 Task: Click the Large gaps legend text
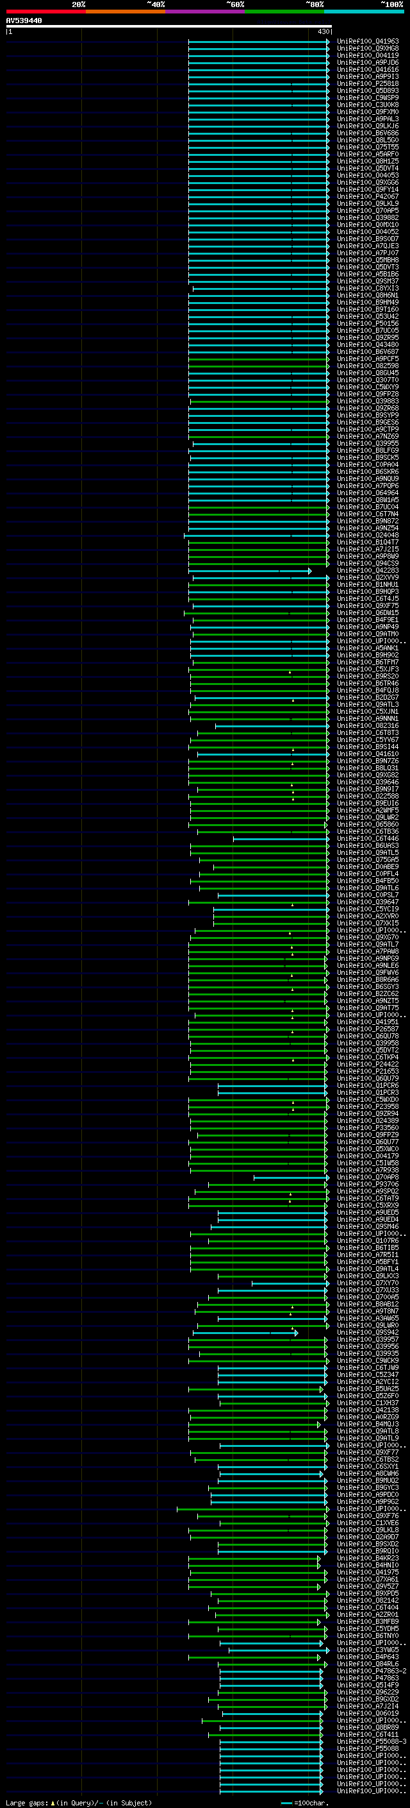pyautogui.click(x=79, y=1803)
